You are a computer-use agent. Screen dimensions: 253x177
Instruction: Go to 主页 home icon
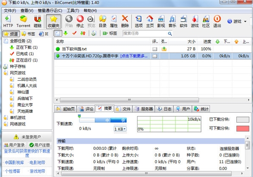[150, 21]
